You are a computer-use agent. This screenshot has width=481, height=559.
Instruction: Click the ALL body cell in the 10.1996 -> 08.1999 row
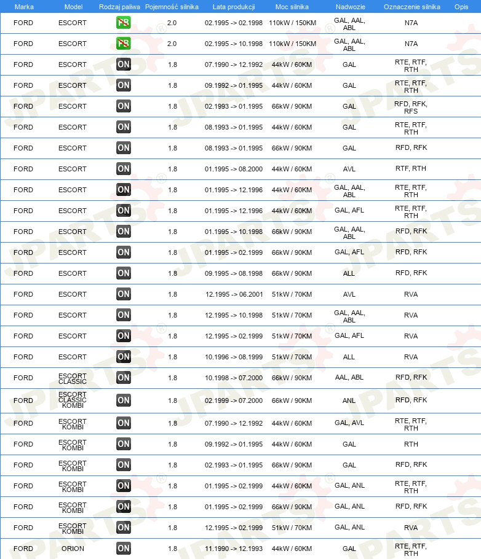(349, 356)
